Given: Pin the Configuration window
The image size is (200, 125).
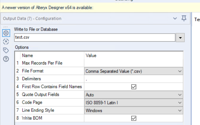Looking at the screenshot, I should (184, 19).
